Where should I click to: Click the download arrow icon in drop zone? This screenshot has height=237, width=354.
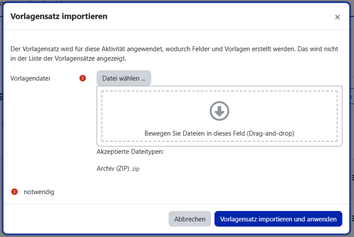point(219,111)
